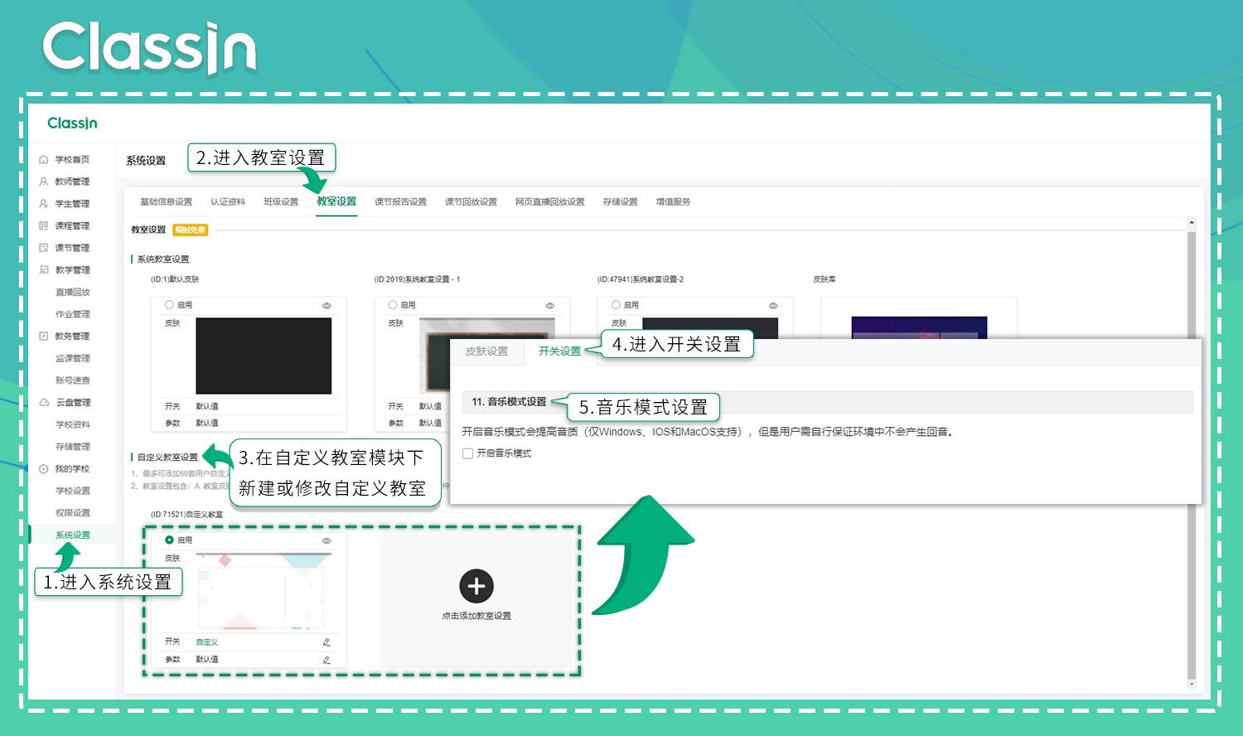1243x736 pixels.
Task: Edit 开关 row with pencil icon in custom classroom
Action: 326,642
